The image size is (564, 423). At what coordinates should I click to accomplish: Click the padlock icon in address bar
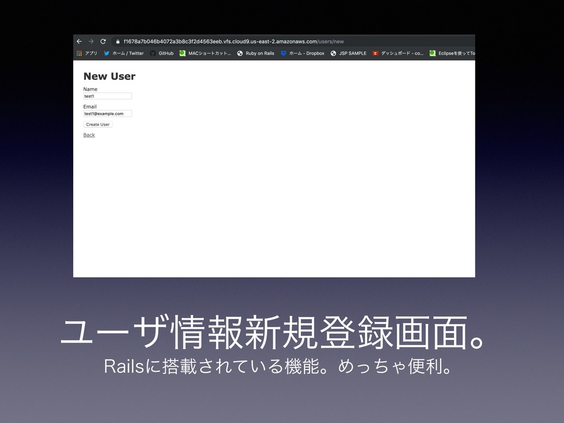coord(118,41)
